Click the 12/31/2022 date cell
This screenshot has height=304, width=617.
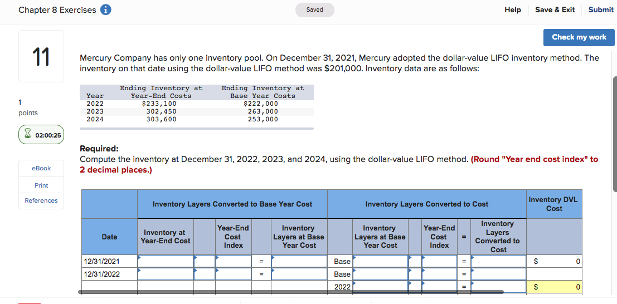(109, 274)
